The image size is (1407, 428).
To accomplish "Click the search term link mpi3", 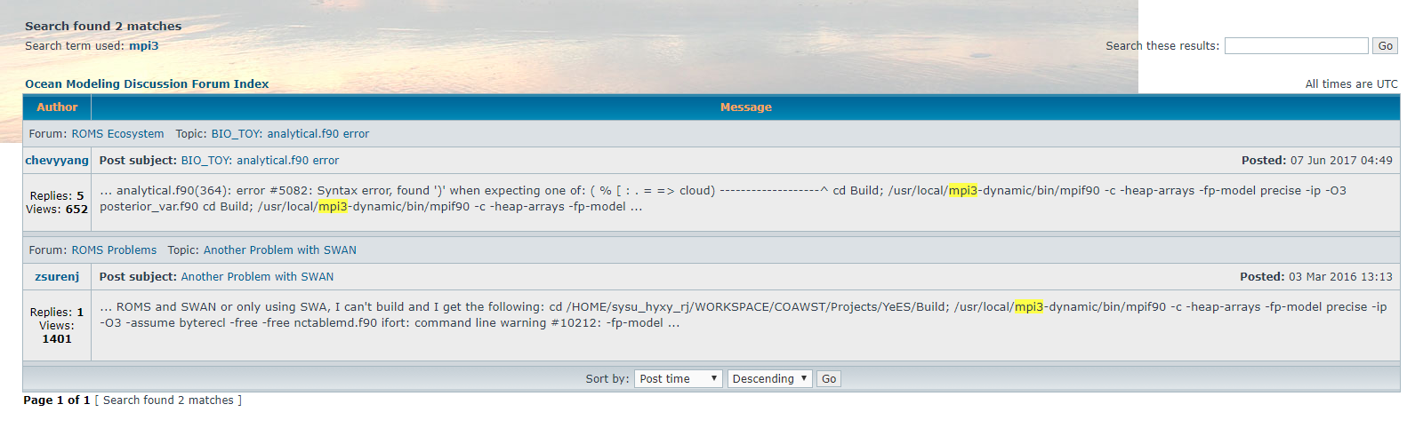I will click(x=143, y=46).
